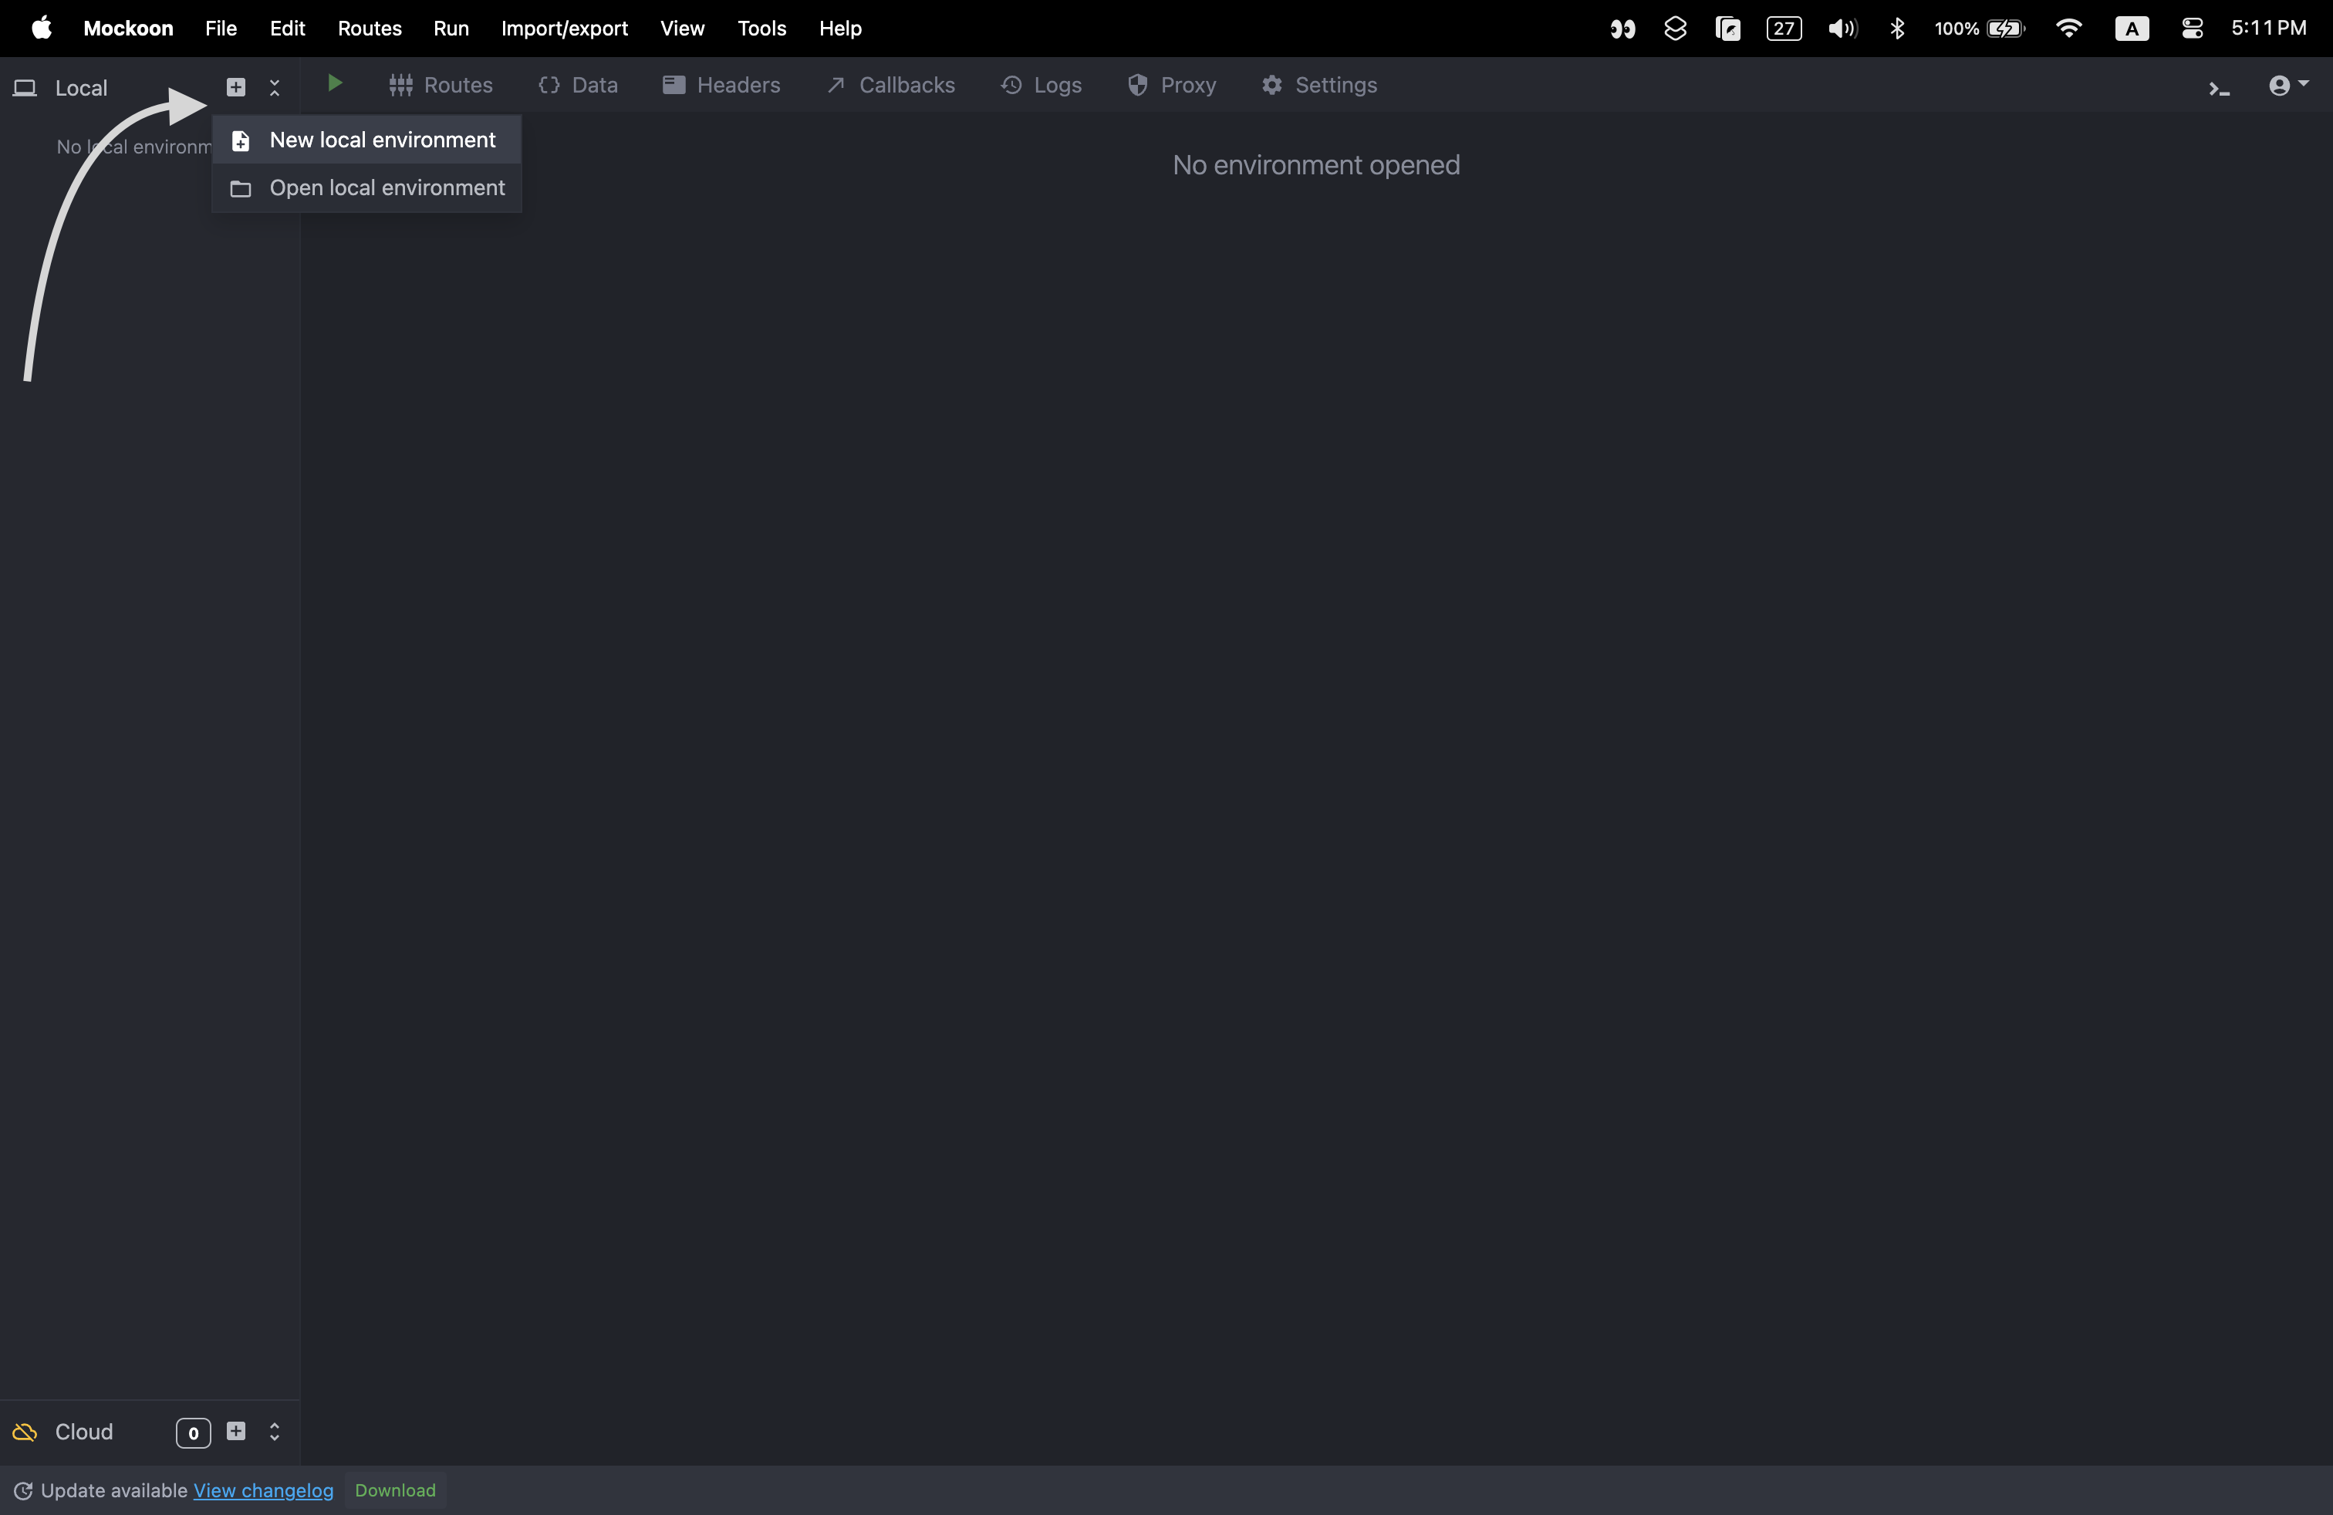Go to the Callbacks tab
This screenshot has width=2333, height=1515.
tap(890, 86)
